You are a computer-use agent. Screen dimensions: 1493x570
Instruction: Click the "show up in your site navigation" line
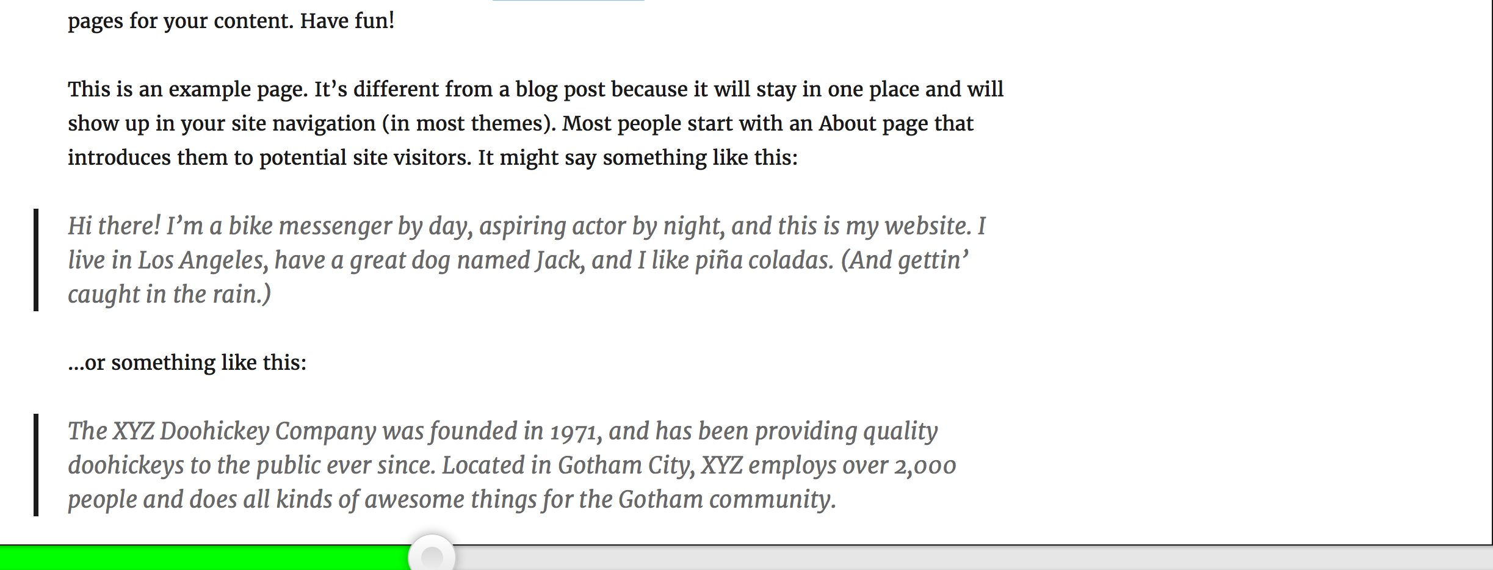coord(521,123)
